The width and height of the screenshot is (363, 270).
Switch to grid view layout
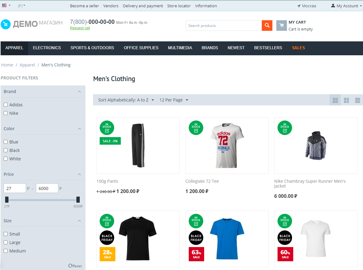point(335,100)
